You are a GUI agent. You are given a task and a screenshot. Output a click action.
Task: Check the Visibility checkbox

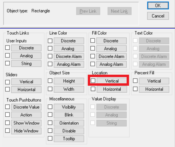[x=50, y=107]
